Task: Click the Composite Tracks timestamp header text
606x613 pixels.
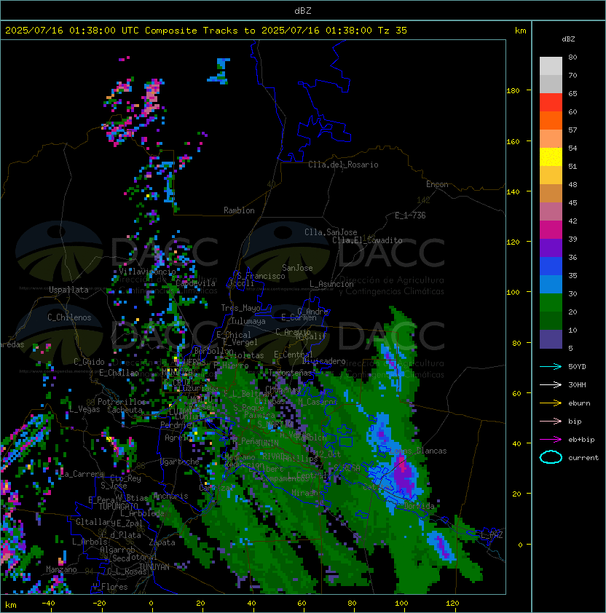Action: click(x=206, y=31)
